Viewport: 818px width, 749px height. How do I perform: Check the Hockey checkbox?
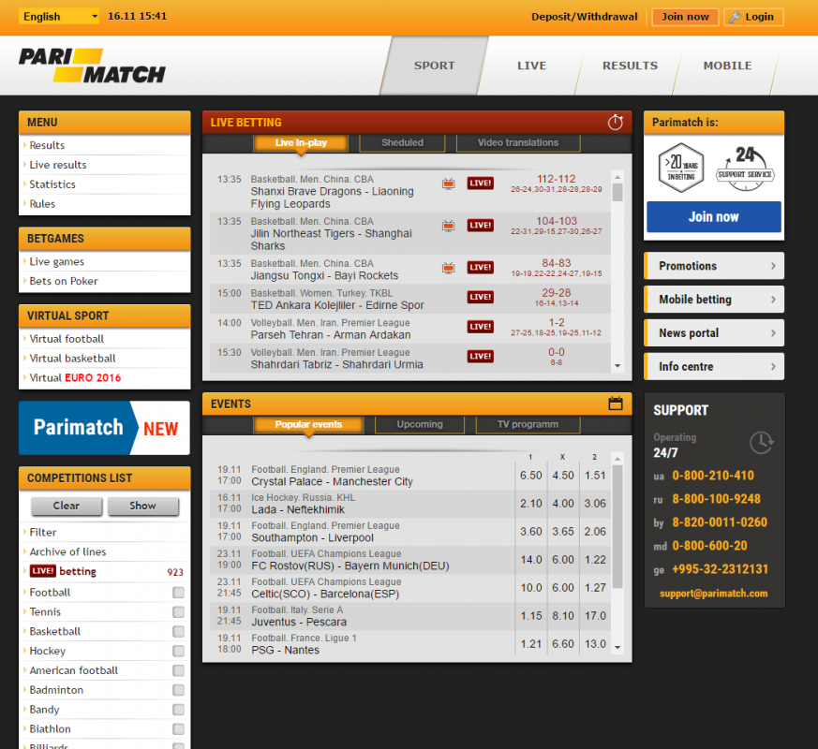pyautogui.click(x=178, y=651)
